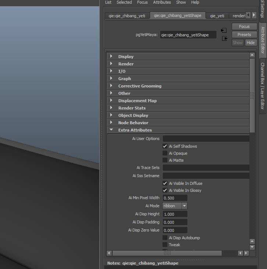Click the Ai User Options field

click(x=206, y=139)
